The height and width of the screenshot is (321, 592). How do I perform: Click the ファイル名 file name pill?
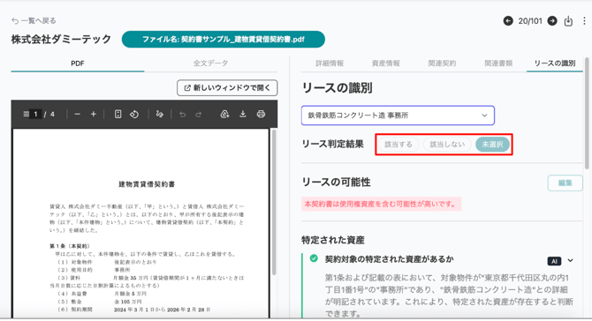coord(224,39)
